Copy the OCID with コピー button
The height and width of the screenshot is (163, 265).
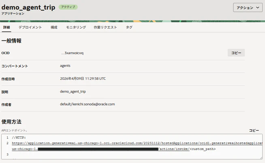tap(236, 53)
